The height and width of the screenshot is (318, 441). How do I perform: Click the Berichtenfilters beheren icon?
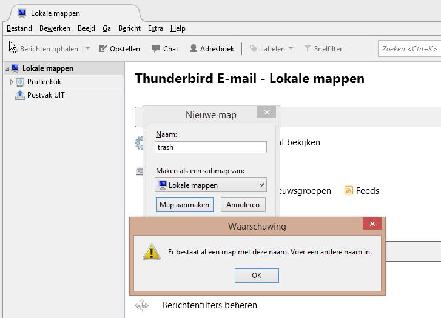[x=142, y=305]
